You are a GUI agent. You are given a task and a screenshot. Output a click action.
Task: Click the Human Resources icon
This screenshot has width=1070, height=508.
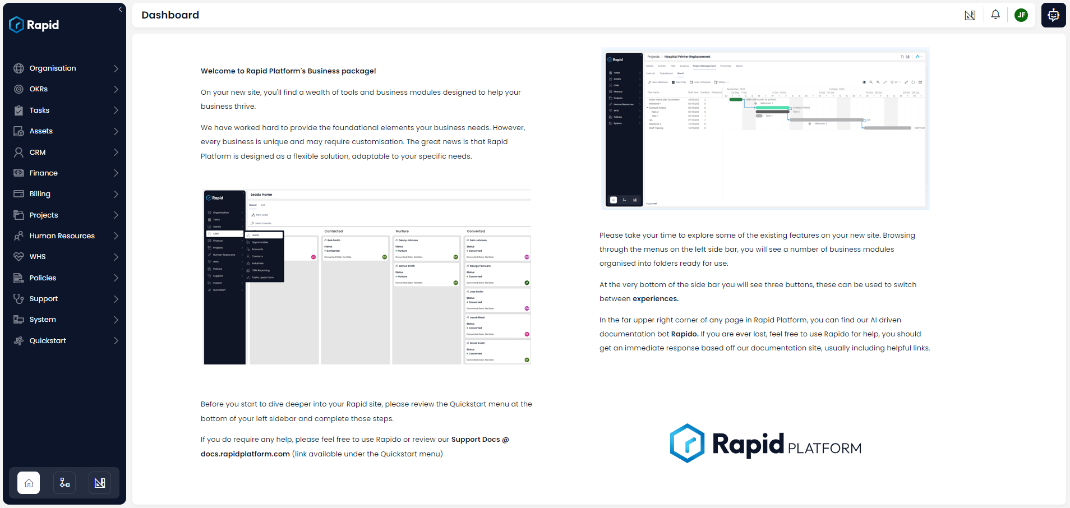pos(19,236)
